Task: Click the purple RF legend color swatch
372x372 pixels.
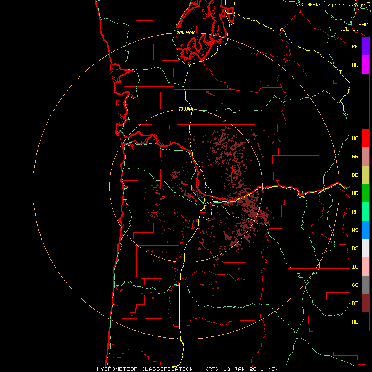Action: 365,46
